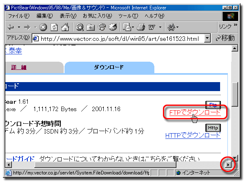This screenshot has width=245, height=183.
Task: Click the Back arrow toolbar button
Action: 11,27
